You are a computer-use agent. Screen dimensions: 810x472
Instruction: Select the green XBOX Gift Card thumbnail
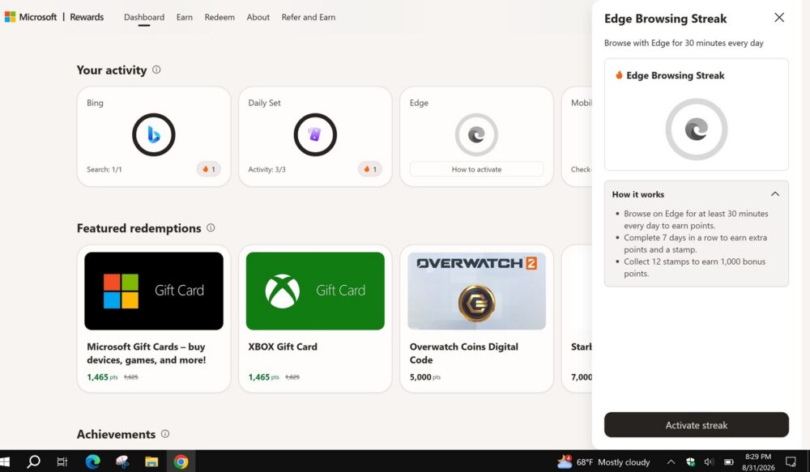315,291
